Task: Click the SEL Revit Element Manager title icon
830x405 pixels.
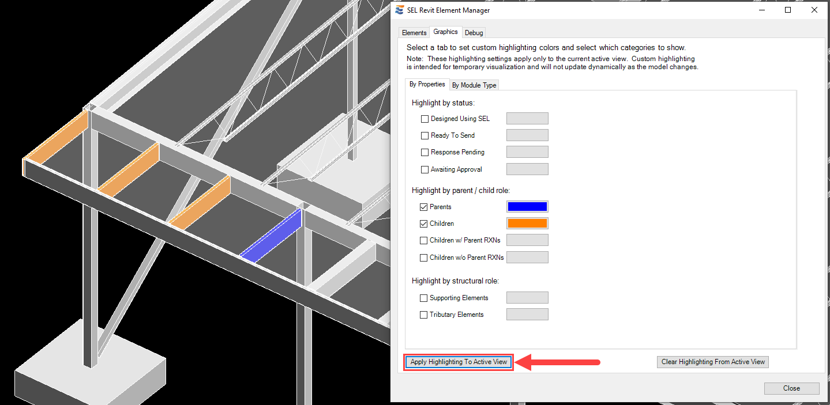Action: point(400,10)
